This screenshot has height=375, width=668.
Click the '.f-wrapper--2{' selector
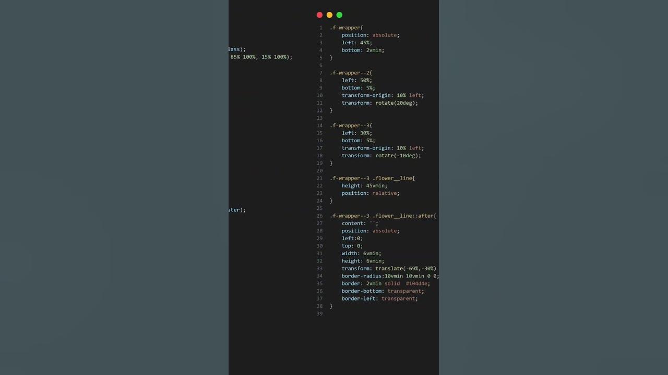click(351, 73)
